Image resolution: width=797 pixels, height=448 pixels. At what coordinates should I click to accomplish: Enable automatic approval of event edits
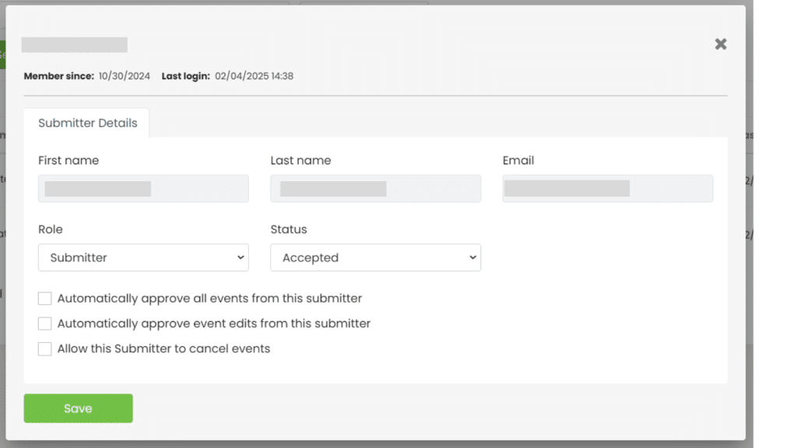44,324
